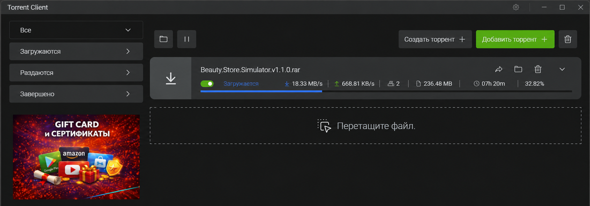Maximize the Torrent Client window
This screenshot has height=206, width=590.
click(562, 7)
